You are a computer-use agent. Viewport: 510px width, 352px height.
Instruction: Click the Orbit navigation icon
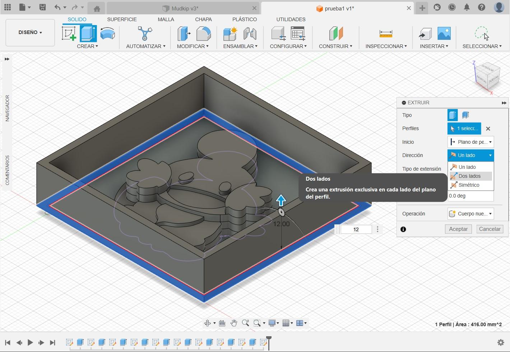[207, 323]
